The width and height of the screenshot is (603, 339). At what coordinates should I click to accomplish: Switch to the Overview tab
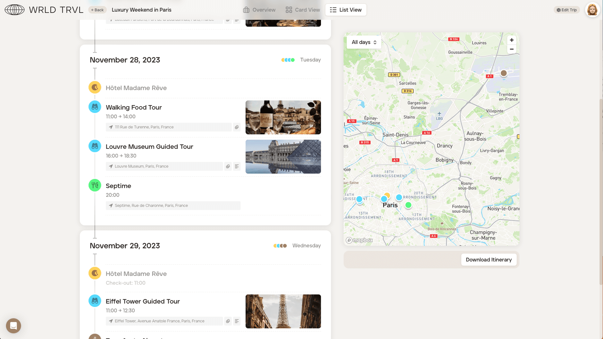click(259, 10)
